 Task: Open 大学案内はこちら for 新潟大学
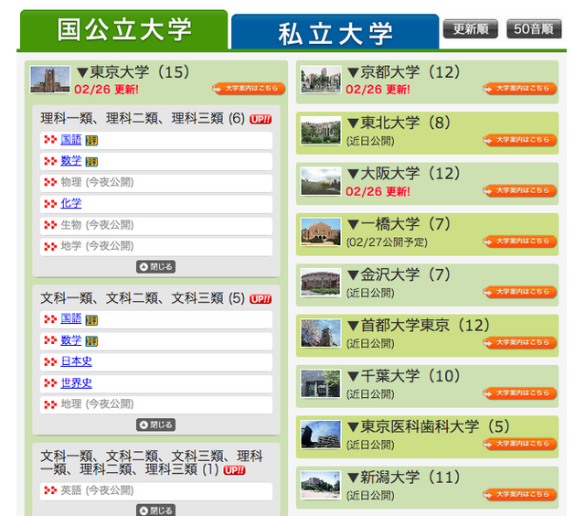point(520,495)
